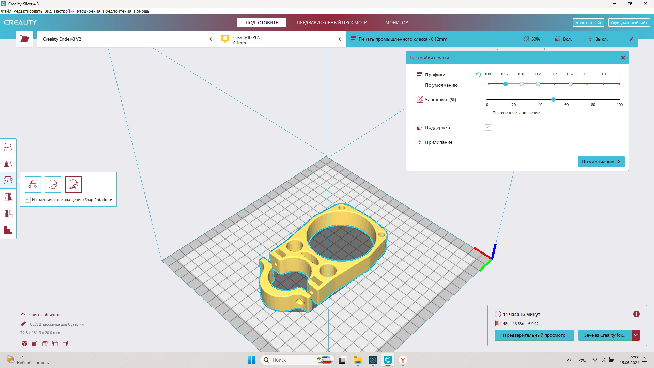Open the Расширения menu
The image size is (654, 368).
(89, 11)
